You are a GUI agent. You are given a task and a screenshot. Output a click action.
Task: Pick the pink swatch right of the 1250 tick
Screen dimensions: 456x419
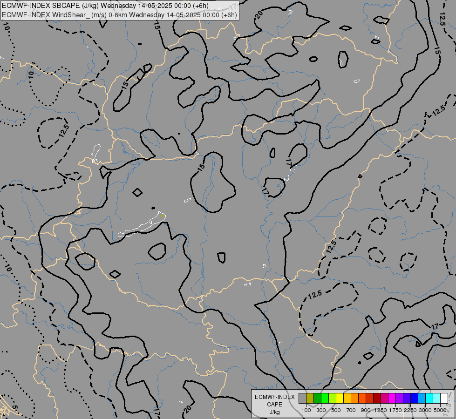[384, 398]
